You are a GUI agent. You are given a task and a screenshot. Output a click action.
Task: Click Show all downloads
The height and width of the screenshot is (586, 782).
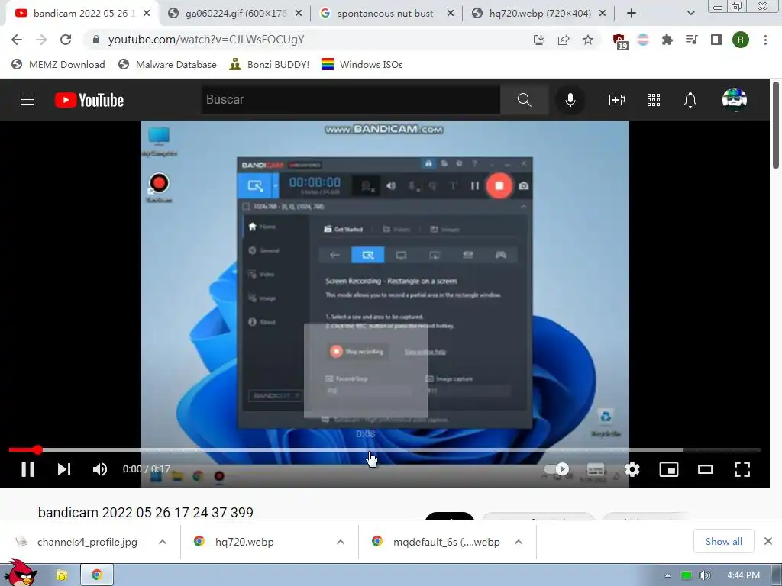724,542
